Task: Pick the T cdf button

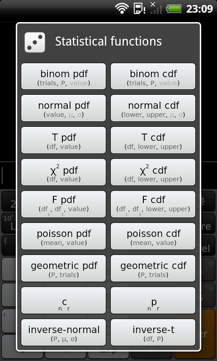Action: 153,140
